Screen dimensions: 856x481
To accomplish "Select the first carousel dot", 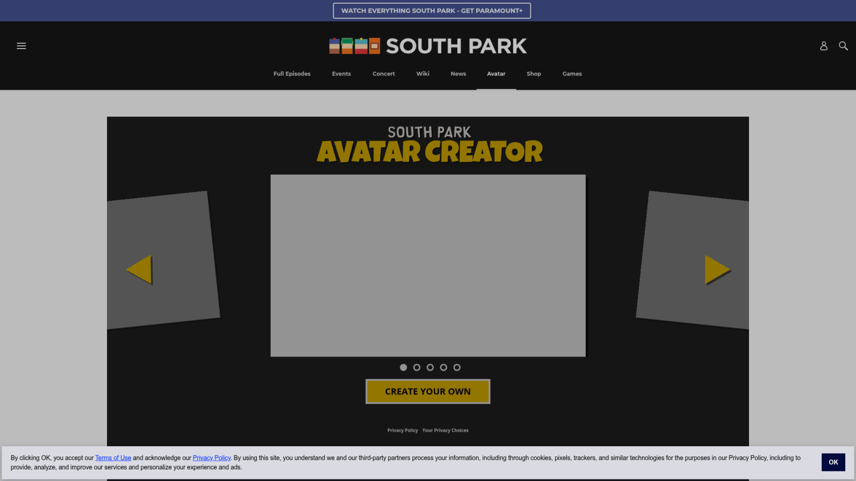I will [x=403, y=367].
